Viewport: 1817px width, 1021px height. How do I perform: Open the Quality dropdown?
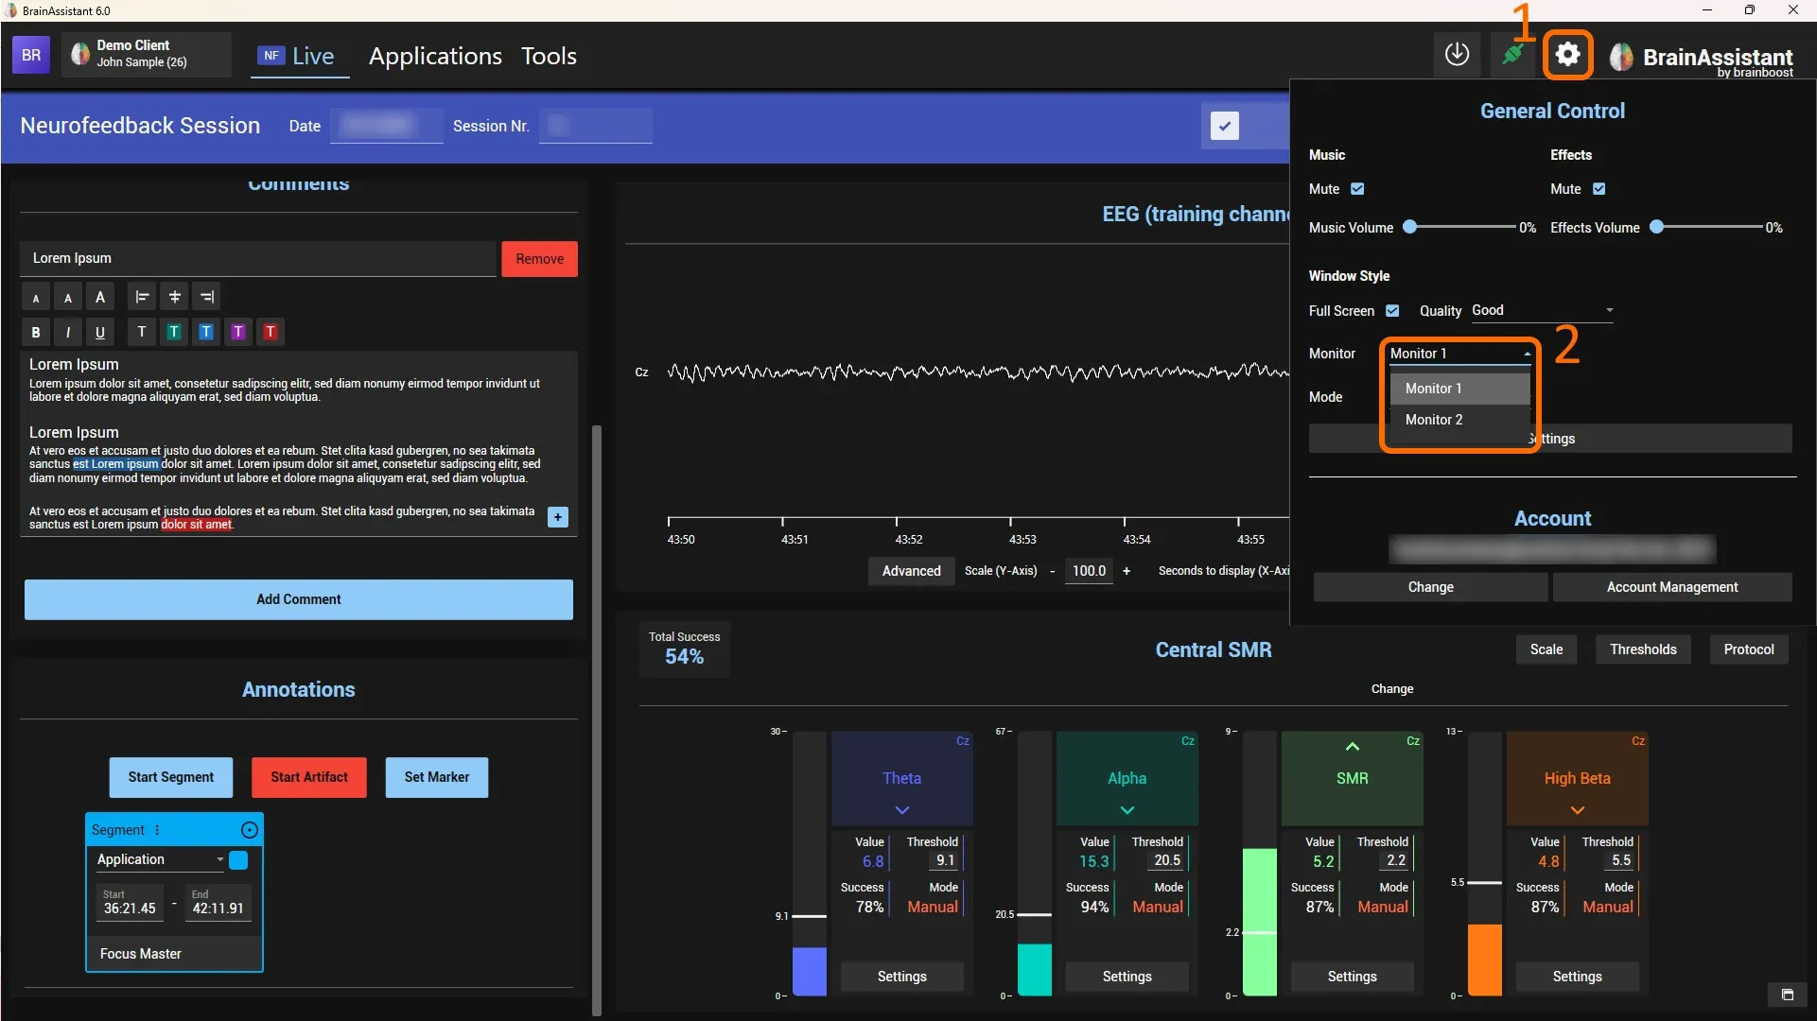pos(1543,311)
